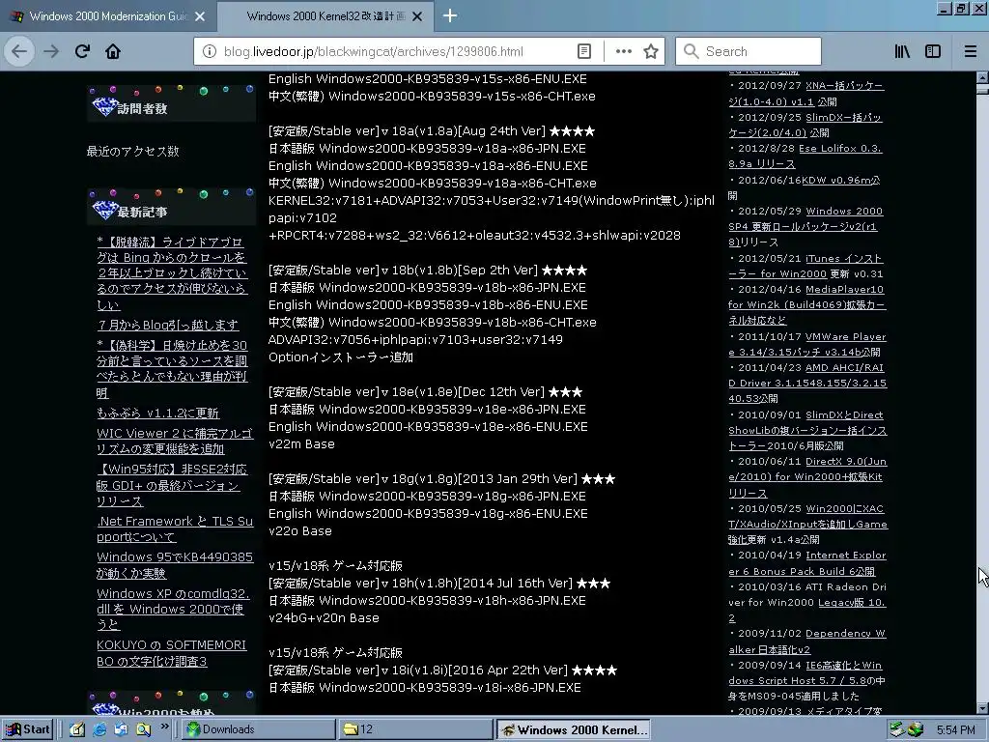
Task: Toggle the sidebar icon
Action: tap(933, 51)
